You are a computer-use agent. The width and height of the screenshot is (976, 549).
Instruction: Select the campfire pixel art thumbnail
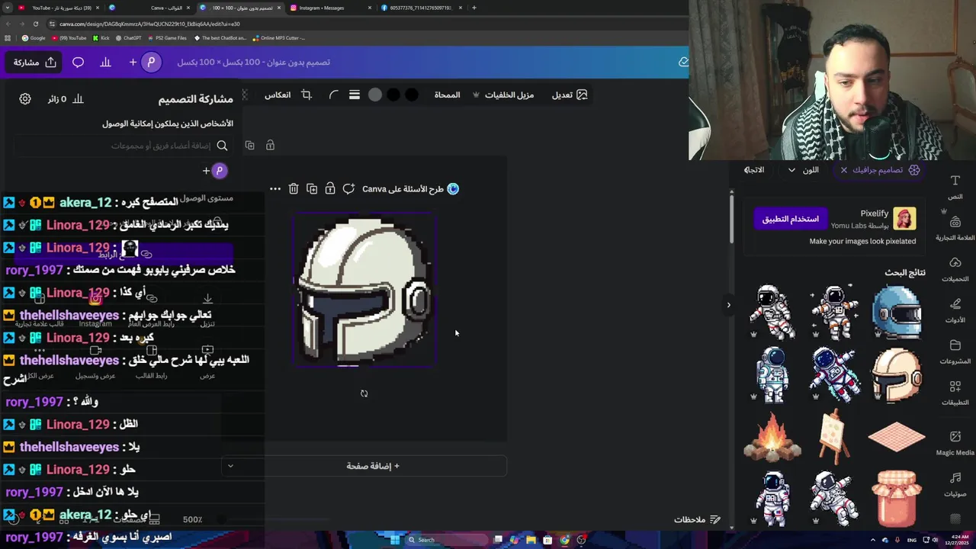tap(772, 437)
